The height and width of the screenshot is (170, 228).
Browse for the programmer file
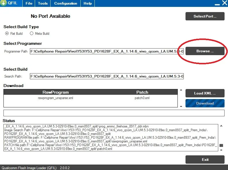205,51
